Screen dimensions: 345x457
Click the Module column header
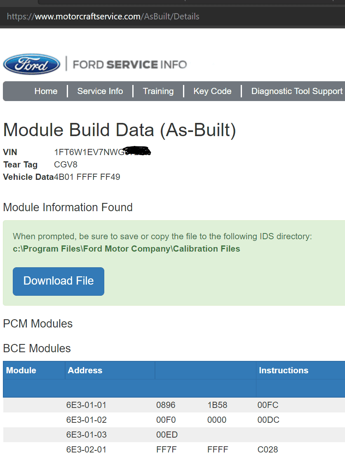[x=21, y=370]
